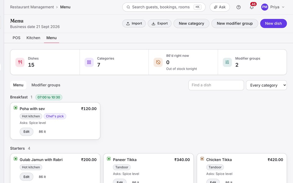Add a New dish
This screenshot has height=183, width=293.
[273, 23]
